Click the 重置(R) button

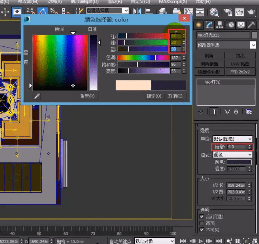87,96
